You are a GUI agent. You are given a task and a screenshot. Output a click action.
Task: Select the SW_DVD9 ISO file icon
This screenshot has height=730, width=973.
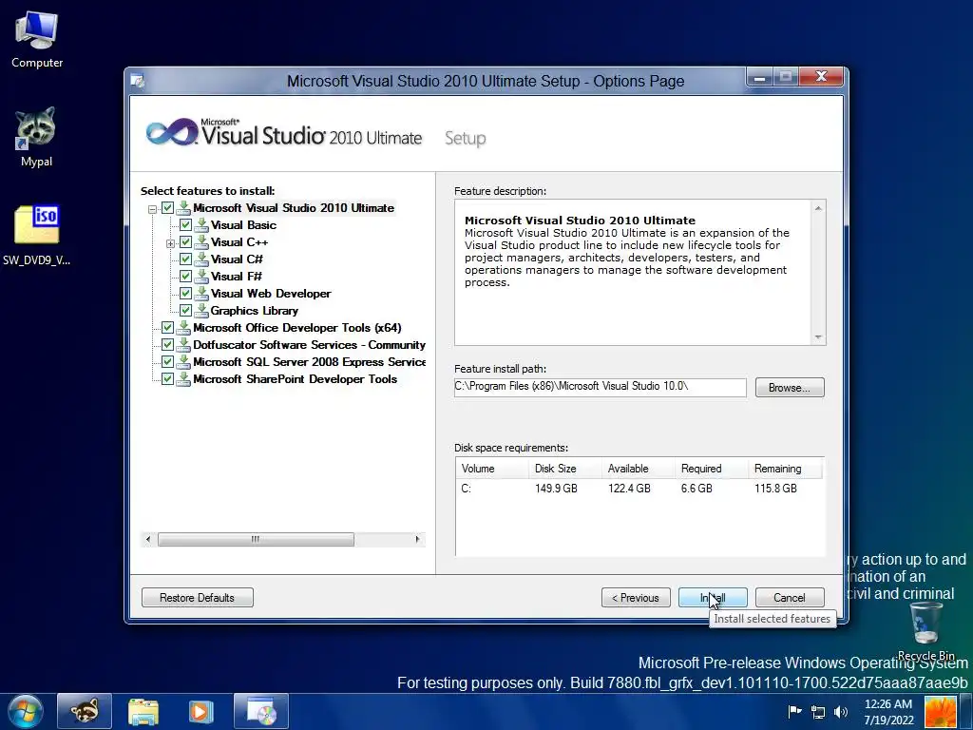[37, 235]
